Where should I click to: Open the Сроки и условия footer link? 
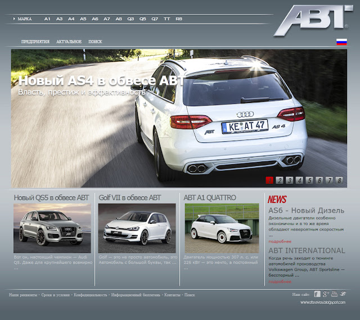coord(55,295)
